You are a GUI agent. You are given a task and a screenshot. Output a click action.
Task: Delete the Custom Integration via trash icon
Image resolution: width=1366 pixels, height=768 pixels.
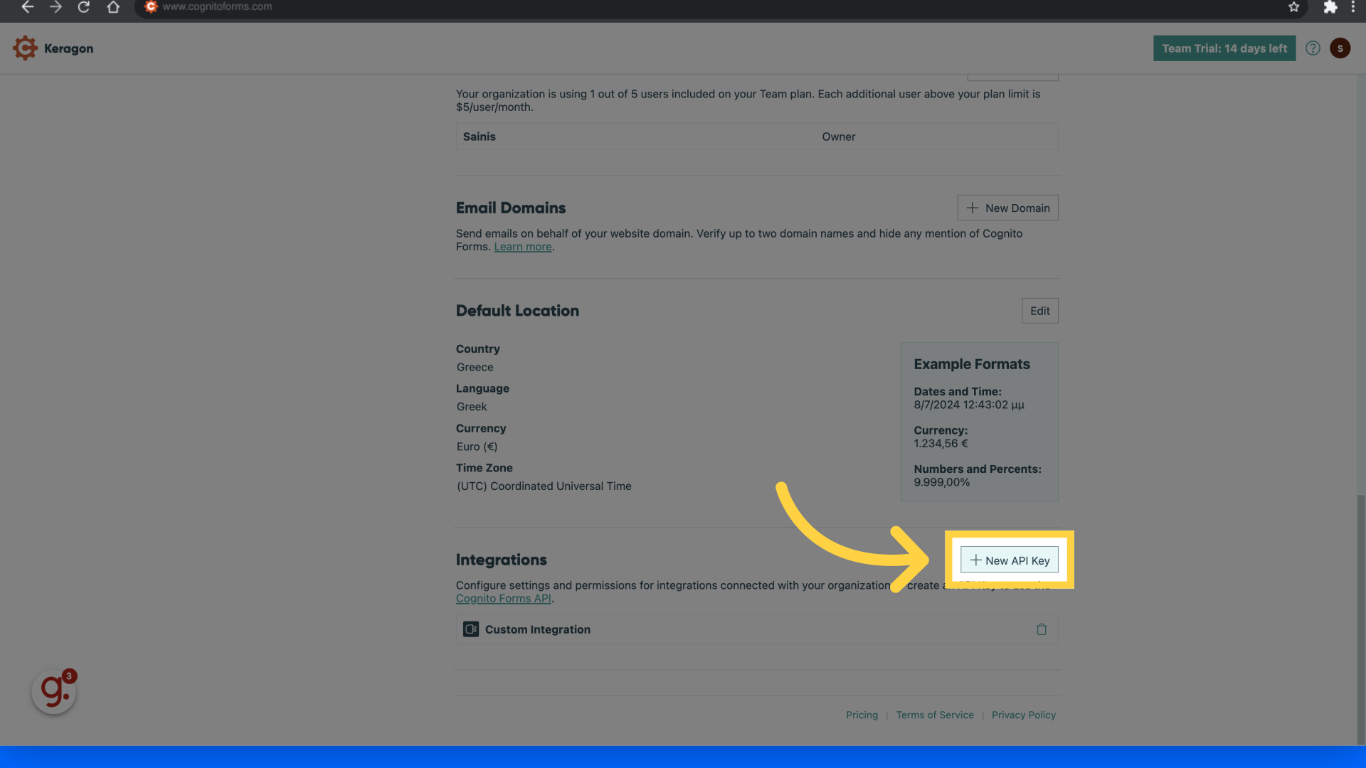[x=1042, y=629]
